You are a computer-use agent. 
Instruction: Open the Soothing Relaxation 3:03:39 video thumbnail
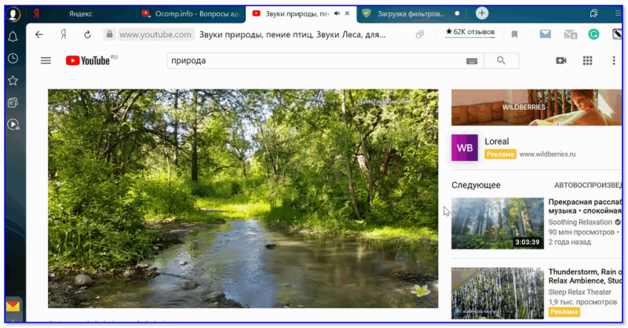coord(498,224)
